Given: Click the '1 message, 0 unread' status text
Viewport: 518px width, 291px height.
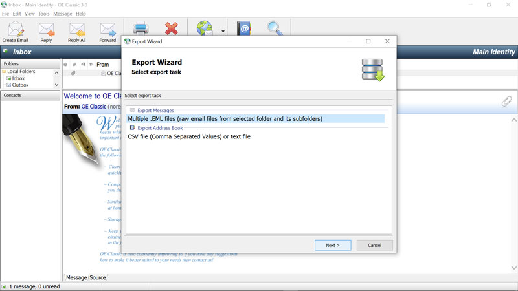Looking at the screenshot, I should click(x=34, y=286).
